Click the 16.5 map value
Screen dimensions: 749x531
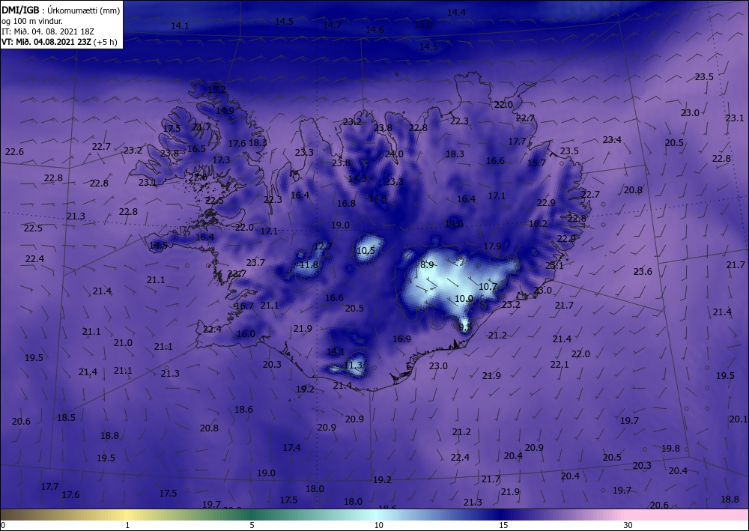click(x=196, y=148)
